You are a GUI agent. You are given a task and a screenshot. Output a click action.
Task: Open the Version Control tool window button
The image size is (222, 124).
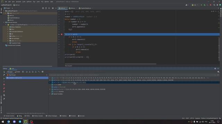point(9,116)
